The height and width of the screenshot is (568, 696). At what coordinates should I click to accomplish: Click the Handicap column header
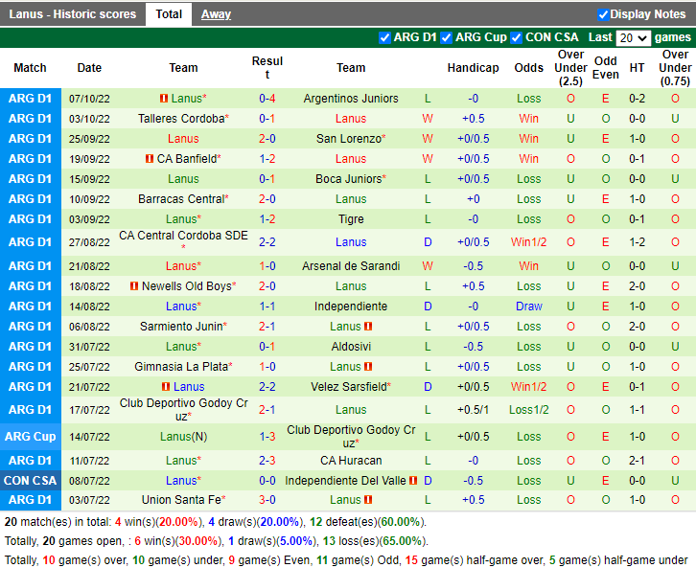[x=474, y=68]
